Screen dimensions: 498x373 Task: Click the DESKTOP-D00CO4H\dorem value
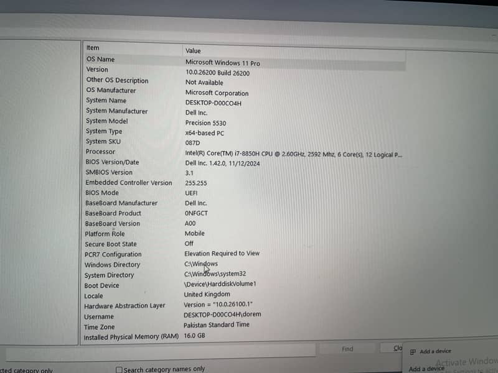coord(222,315)
